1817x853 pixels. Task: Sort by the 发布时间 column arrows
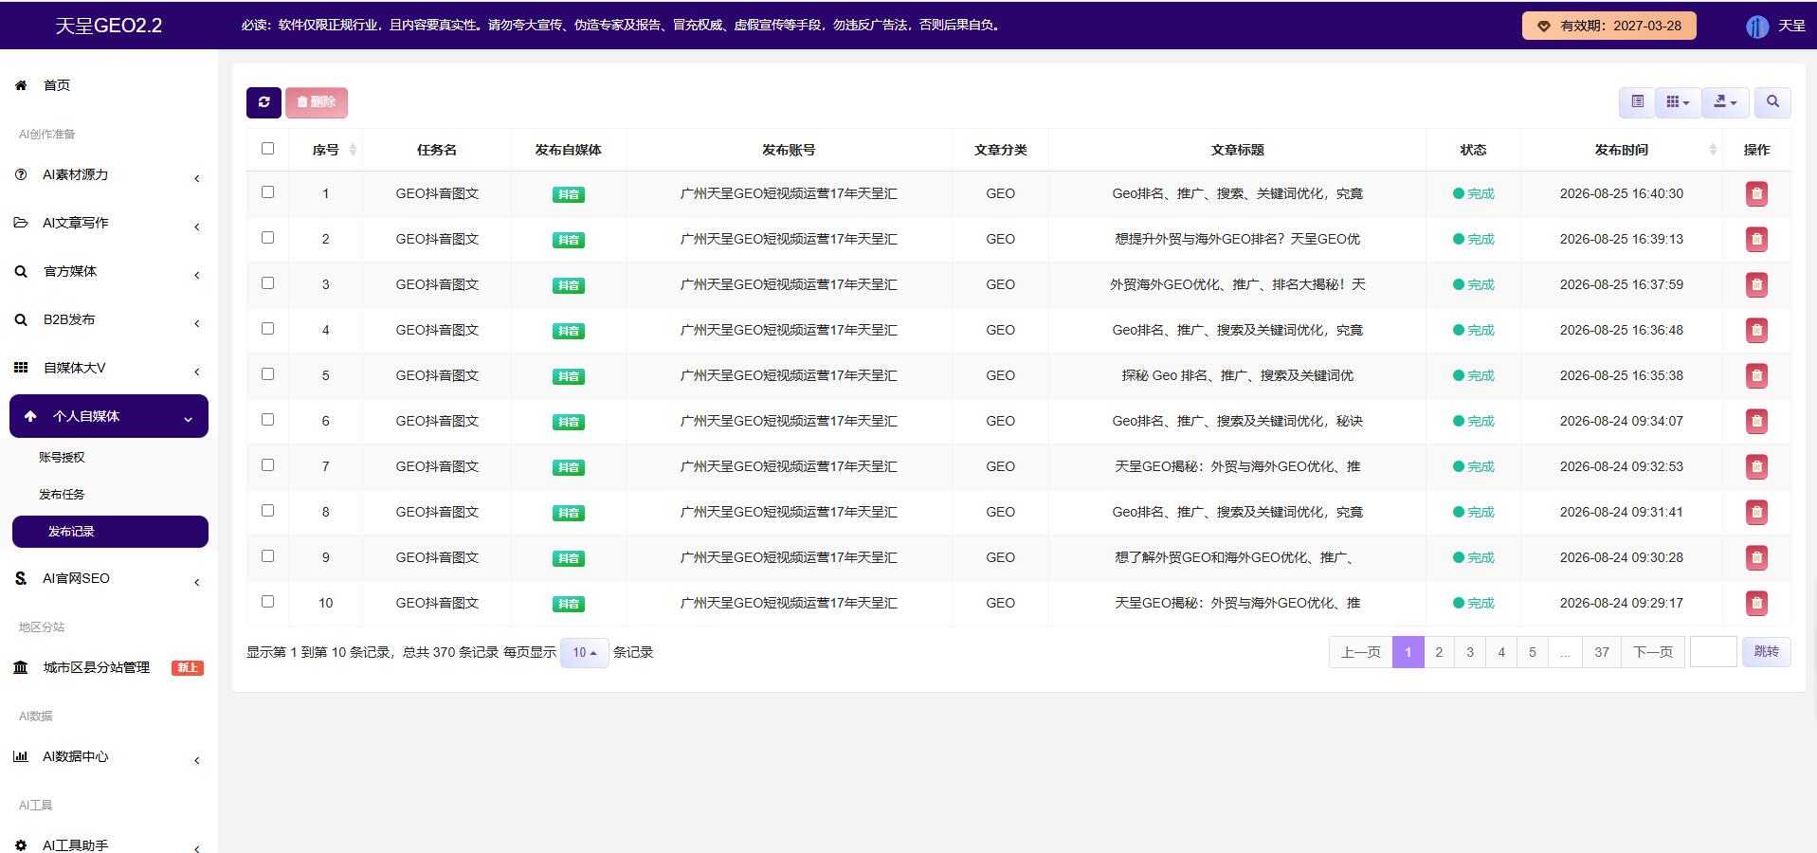[x=1713, y=150]
